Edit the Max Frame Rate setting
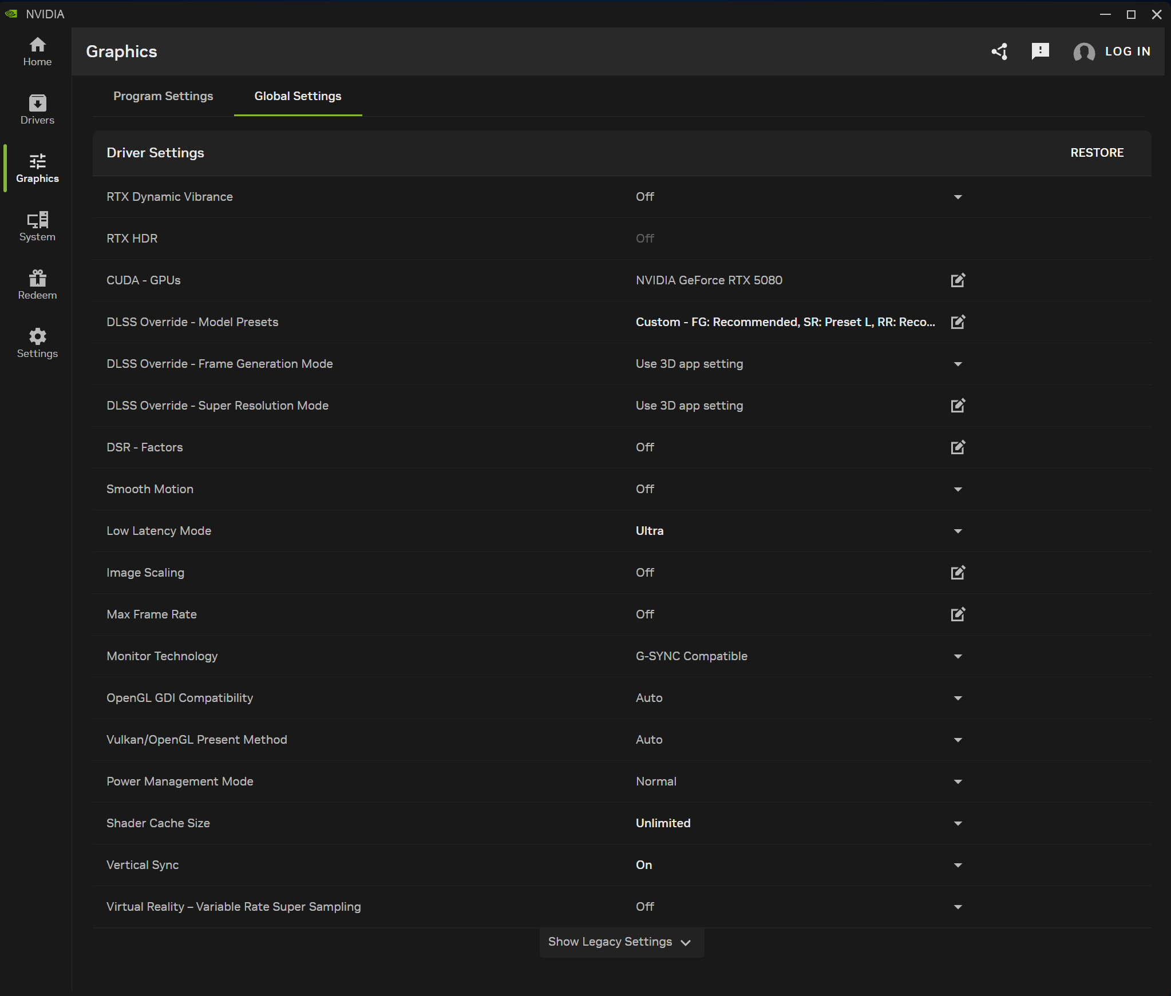 click(958, 614)
